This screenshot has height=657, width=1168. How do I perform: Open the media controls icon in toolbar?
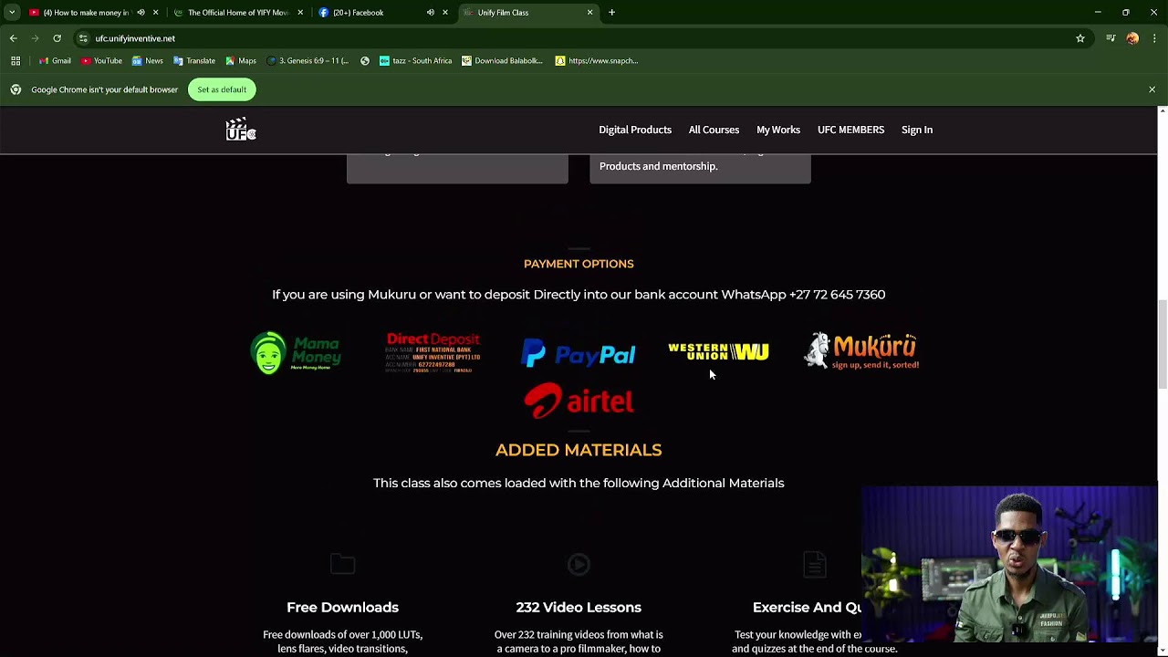click(x=1111, y=38)
